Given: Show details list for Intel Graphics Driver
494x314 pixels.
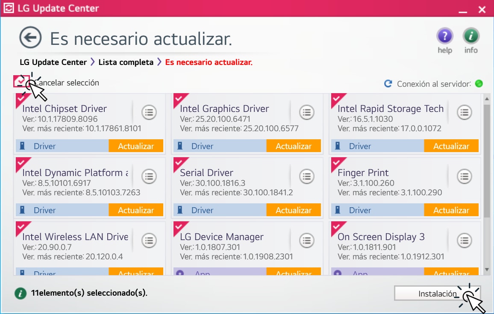Looking at the screenshot, I should (307, 112).
